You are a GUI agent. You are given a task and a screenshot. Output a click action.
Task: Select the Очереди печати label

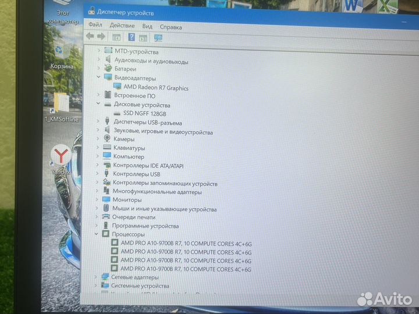click(x=134, y=217)
